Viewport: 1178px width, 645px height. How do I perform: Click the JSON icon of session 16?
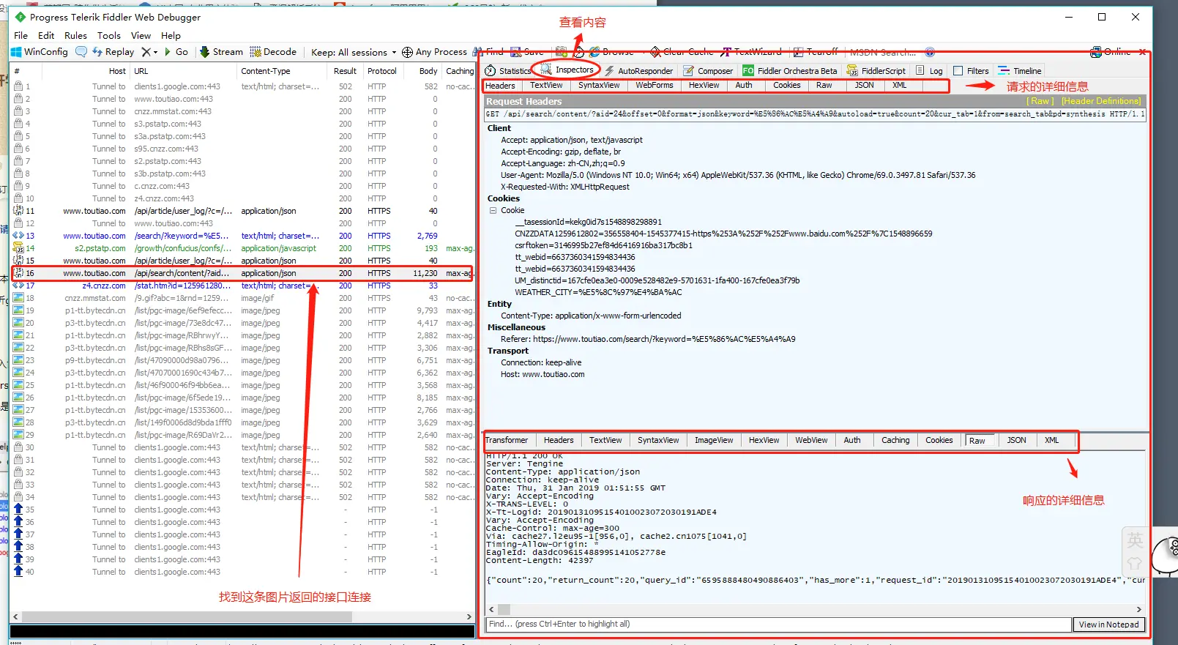(x=18, y=273)
